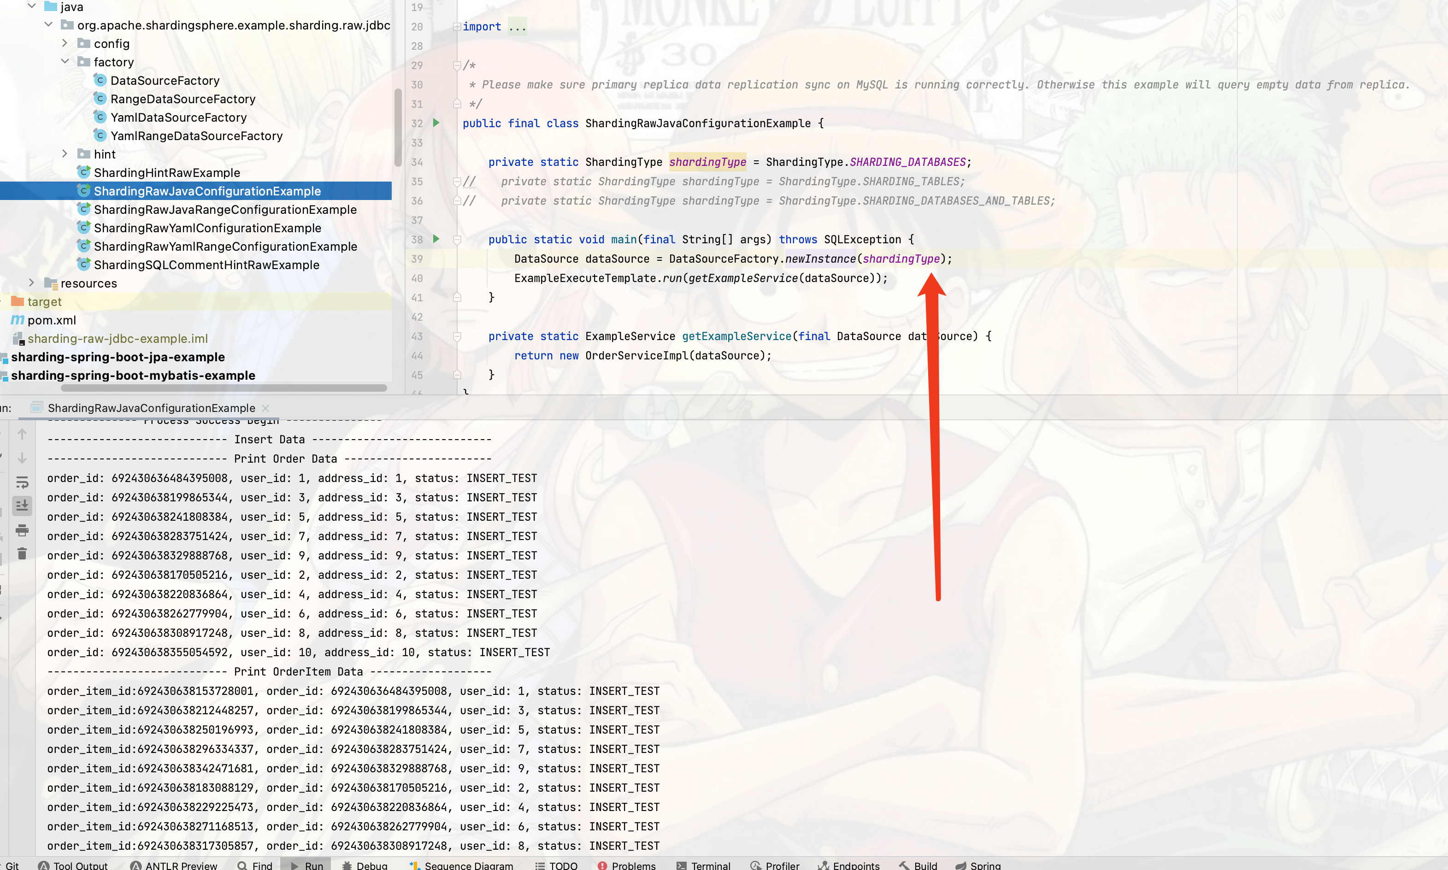Clear the console with the trash icon
Screen dimensions: 1448x870
pyautogui.click(x=22, y=553)
